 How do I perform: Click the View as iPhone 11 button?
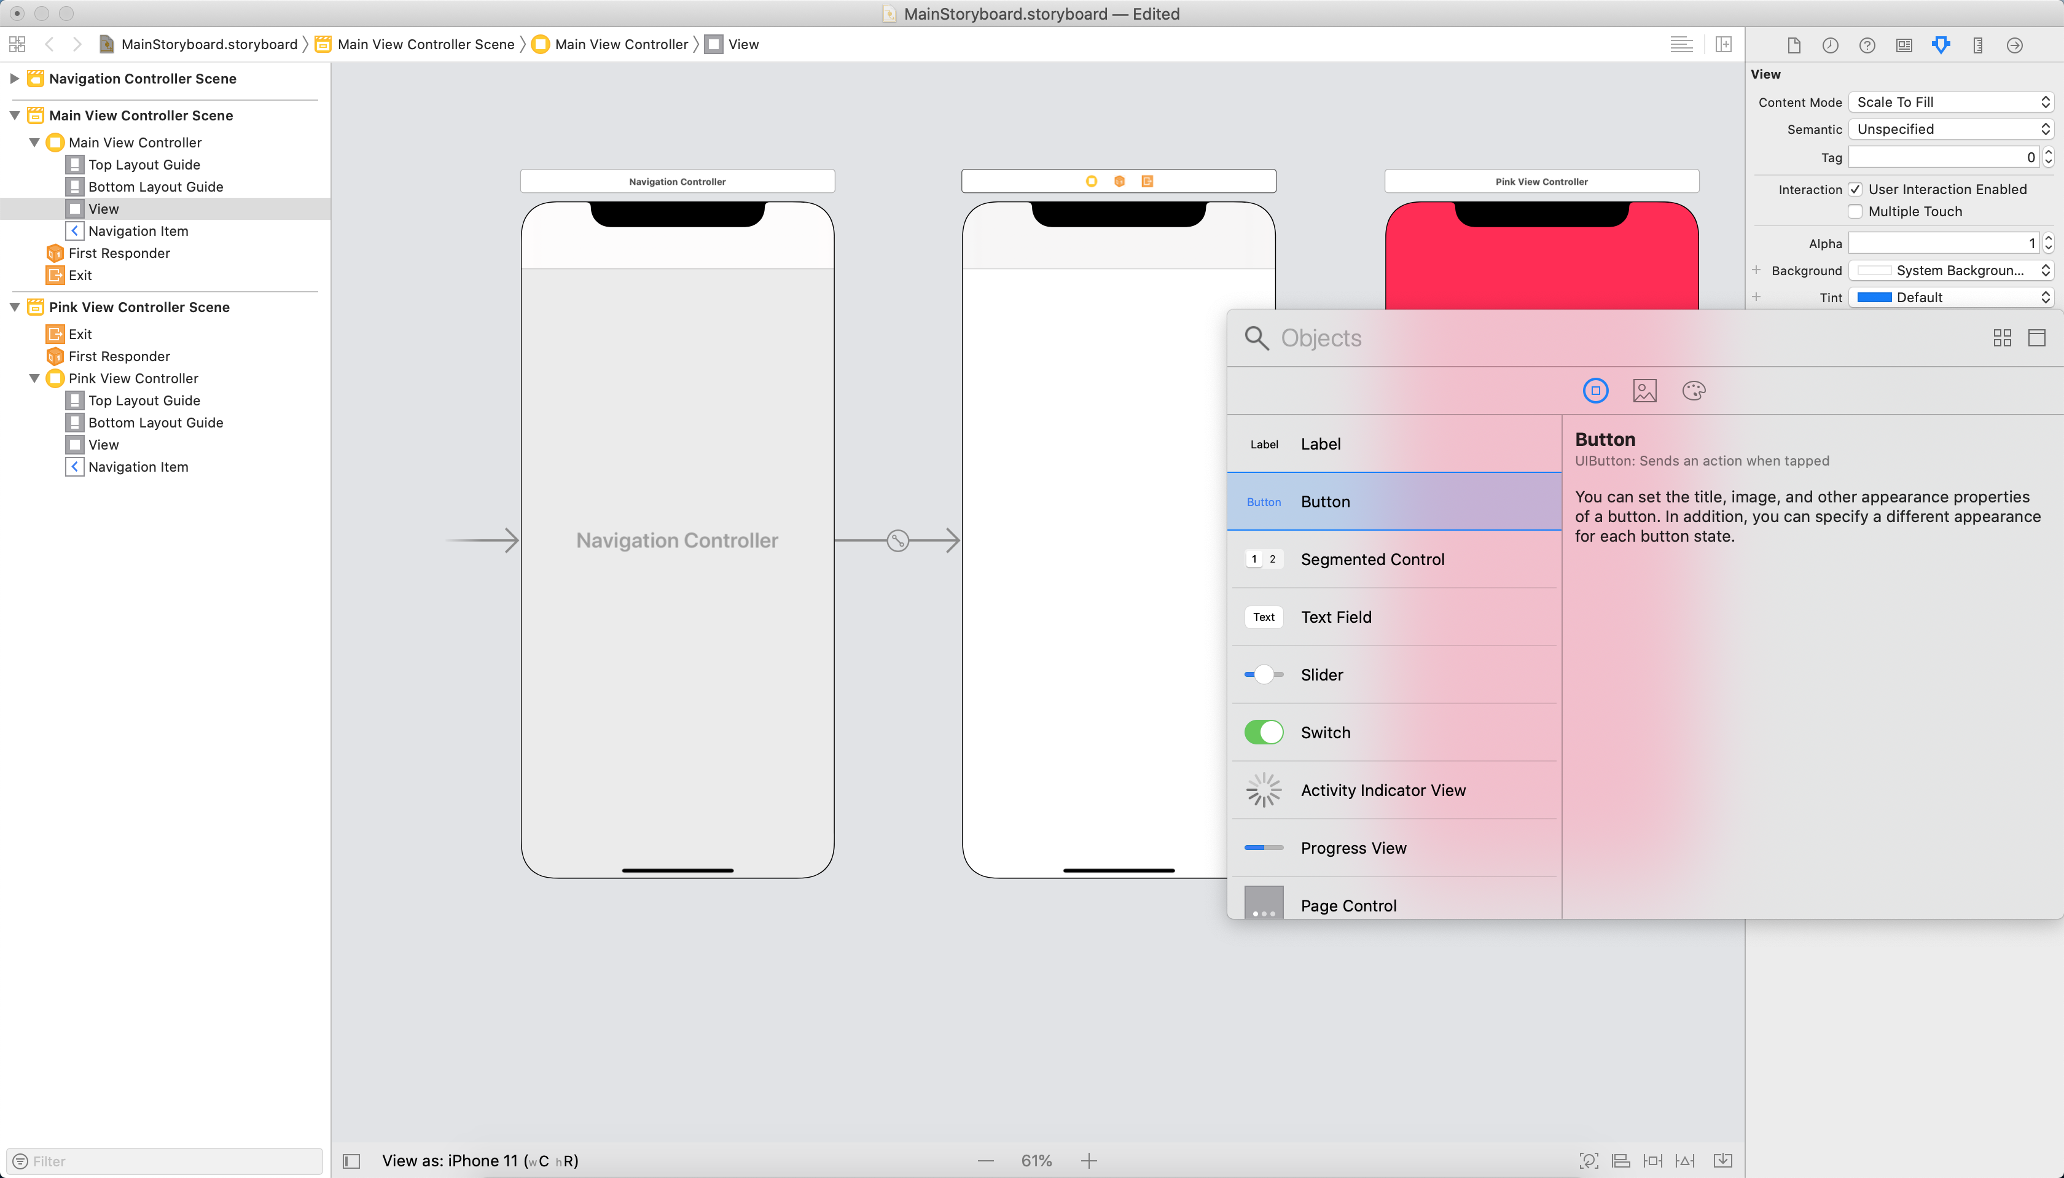tap(479, 1161)
